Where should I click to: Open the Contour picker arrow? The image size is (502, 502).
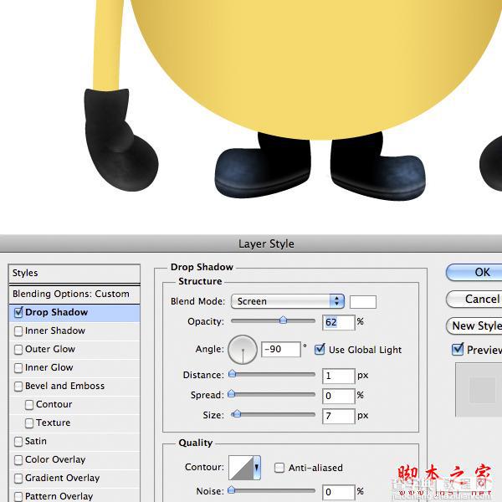point(257,468)
